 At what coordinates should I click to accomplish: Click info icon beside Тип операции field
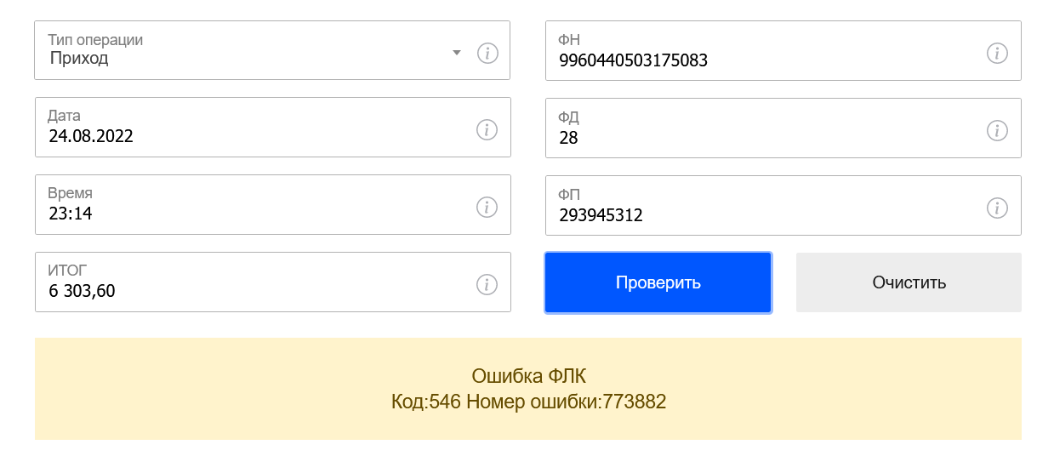[x=487, y=53]
